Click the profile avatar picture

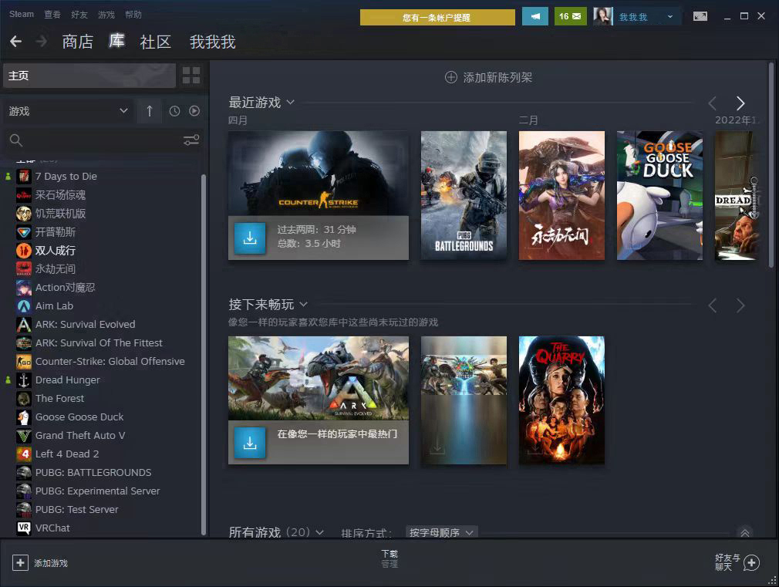pos(602,16)
